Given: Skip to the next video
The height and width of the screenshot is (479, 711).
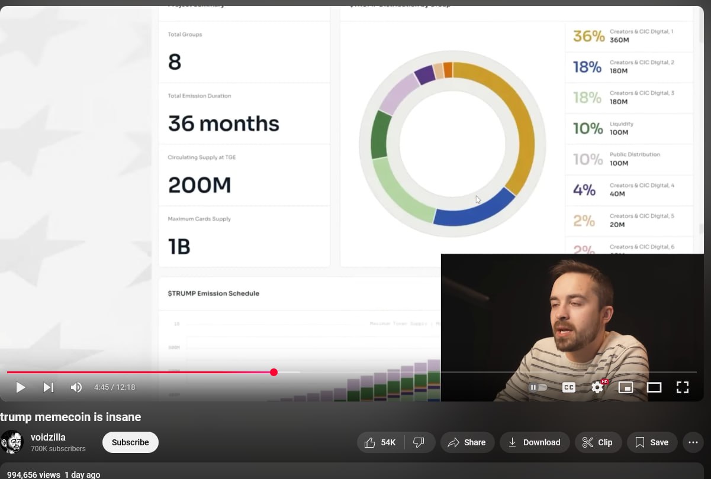Looking at the screenshot, I should (x=49, y=387).
